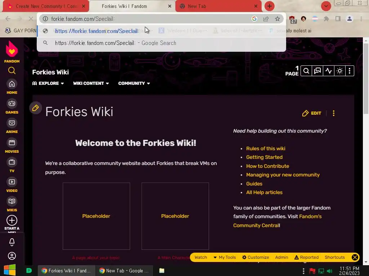Open wiki header more options dots

point(350,71)
